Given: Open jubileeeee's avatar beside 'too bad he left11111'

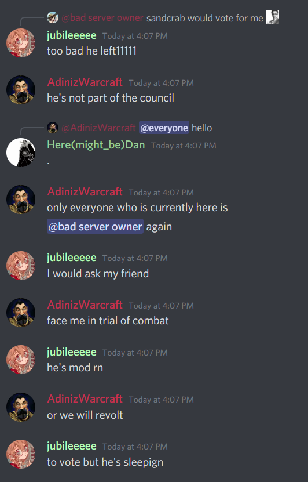Looking at the screenshot, I should 21,43.
